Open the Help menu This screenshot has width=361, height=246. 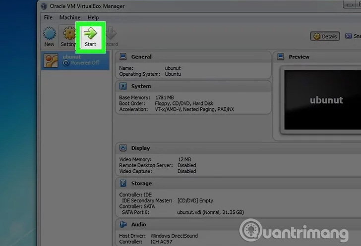point(93,17)
